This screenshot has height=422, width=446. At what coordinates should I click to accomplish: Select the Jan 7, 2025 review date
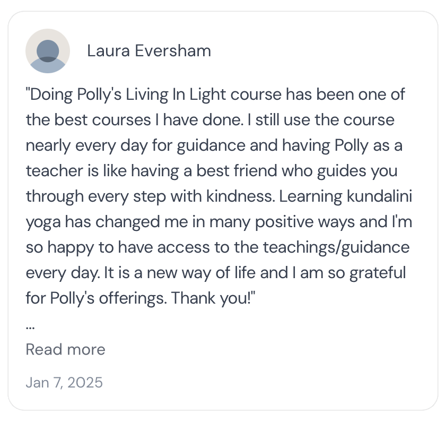pyautogui.click(x=64, y=382)
